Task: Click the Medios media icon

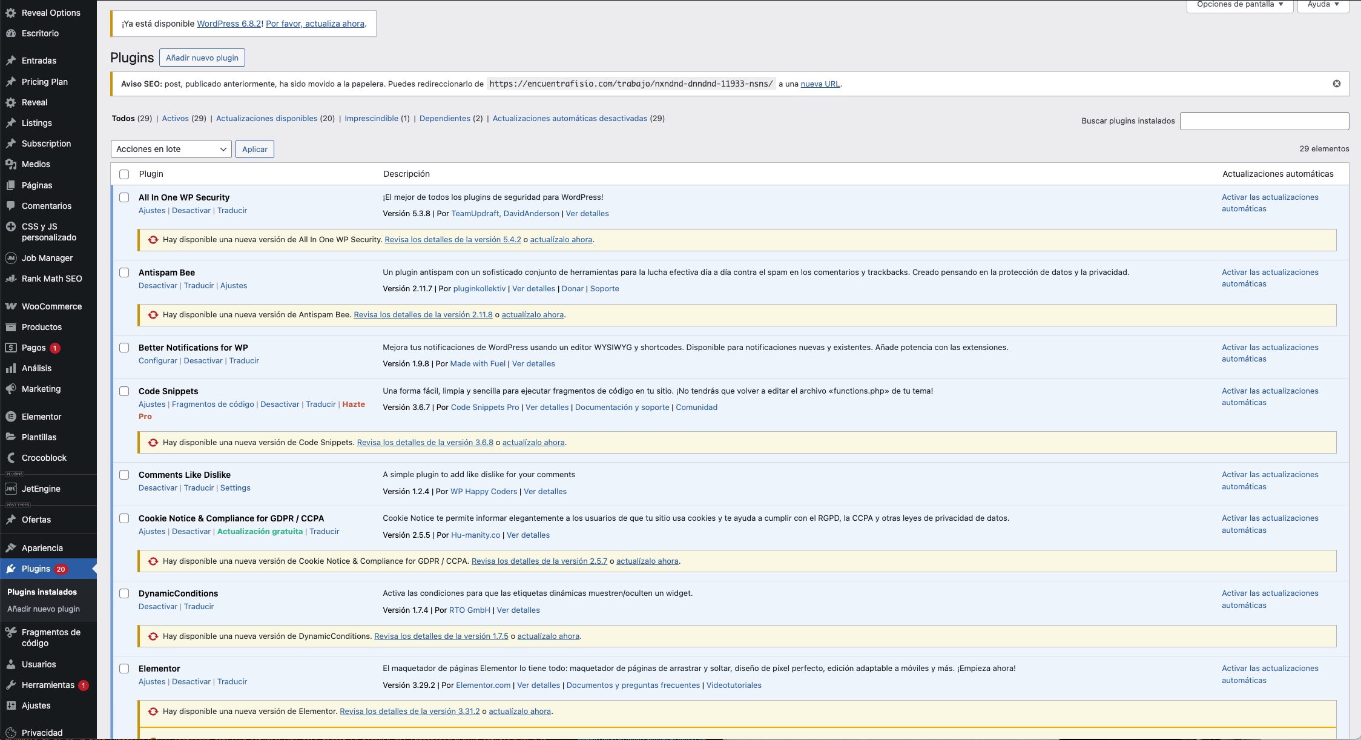Action: pyautogui.click(x=10, y=164)
